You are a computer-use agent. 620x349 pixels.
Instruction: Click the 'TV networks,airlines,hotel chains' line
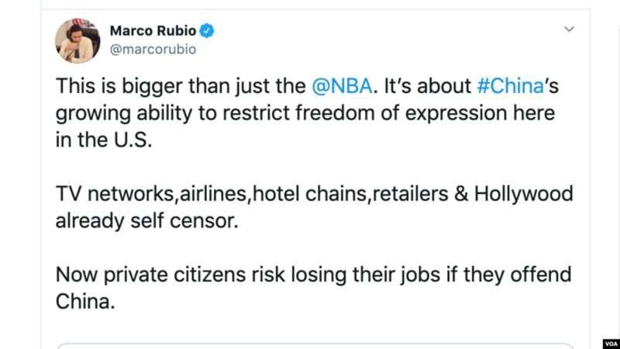click(x=315, y=195)
